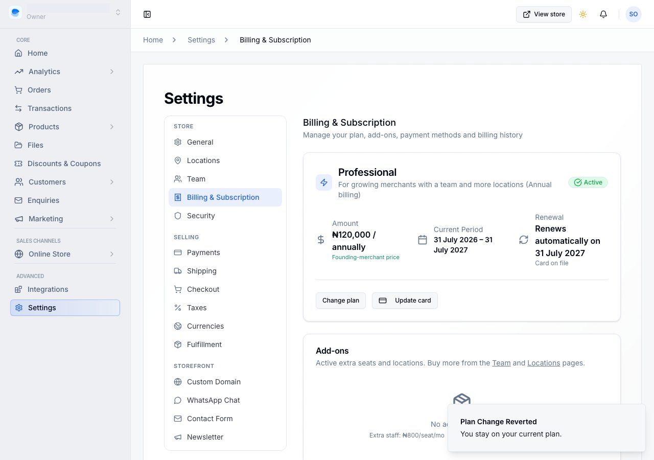Click the Card on file text
Viewport: 654px width, 460px height.
552,263
